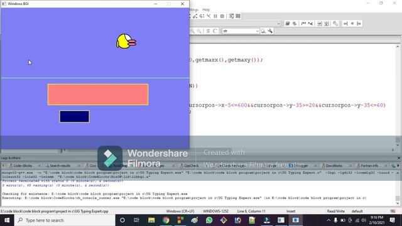Click the DoxyBlocks preferences wrench icon
The width and height of the screenshot is (402, 226).
(x=335, y=24)
